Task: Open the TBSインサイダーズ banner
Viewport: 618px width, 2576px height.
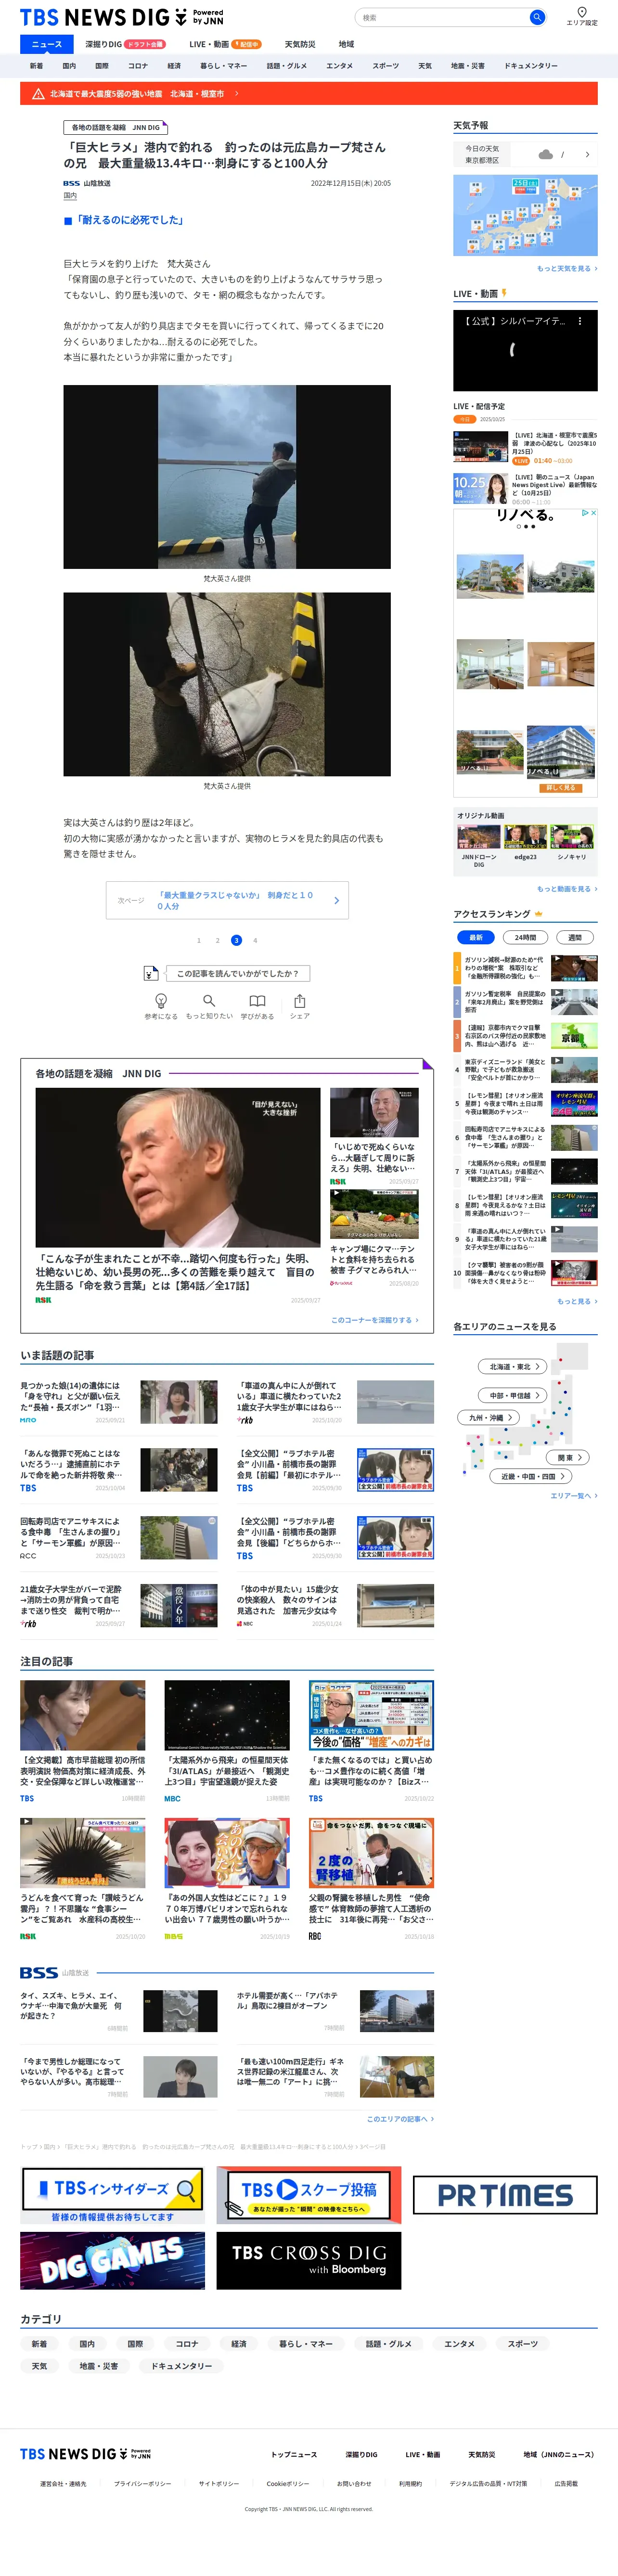Action: pyautogui.click(x=112, y=2195)
